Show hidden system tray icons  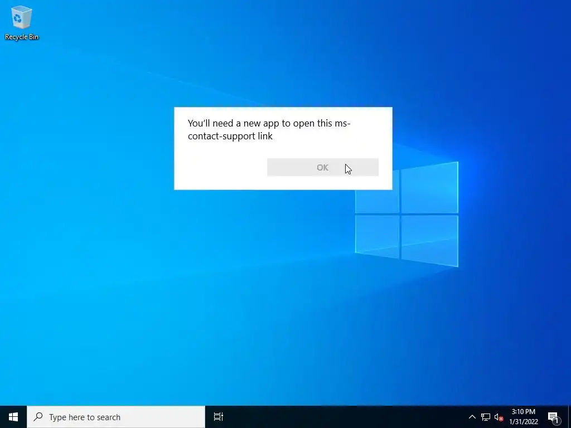point(472,417)
